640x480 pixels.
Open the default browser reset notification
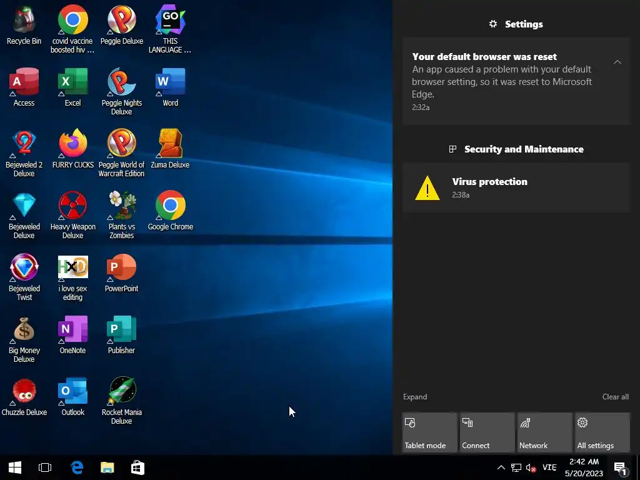tap(516, 81)
